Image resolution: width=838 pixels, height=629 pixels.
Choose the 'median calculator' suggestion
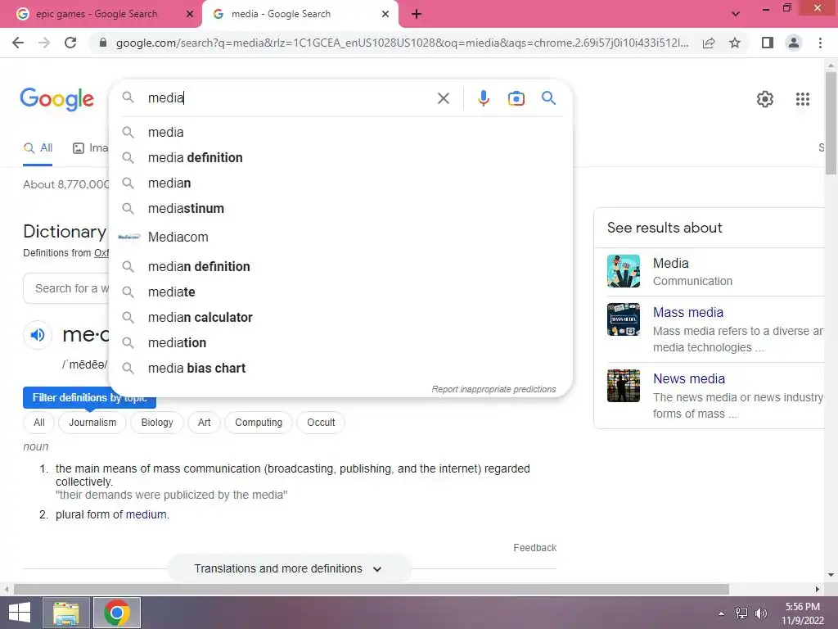(x=340, y=317)
